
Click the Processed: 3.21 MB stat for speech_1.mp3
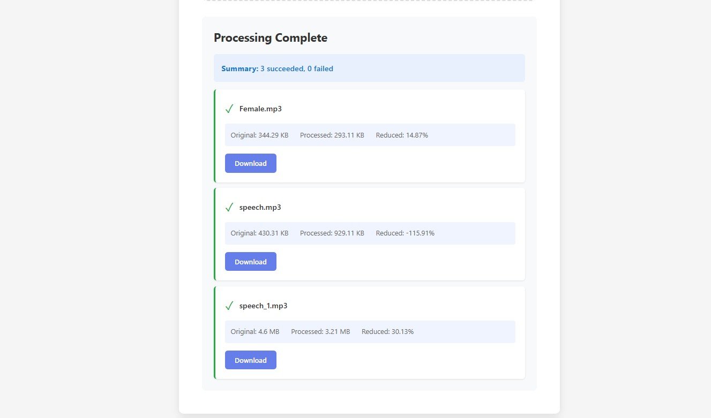click(x=320, y=331)
